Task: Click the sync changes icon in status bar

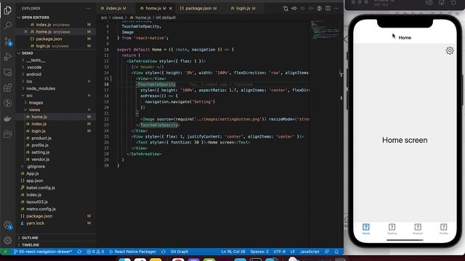Action: point(79,252)
